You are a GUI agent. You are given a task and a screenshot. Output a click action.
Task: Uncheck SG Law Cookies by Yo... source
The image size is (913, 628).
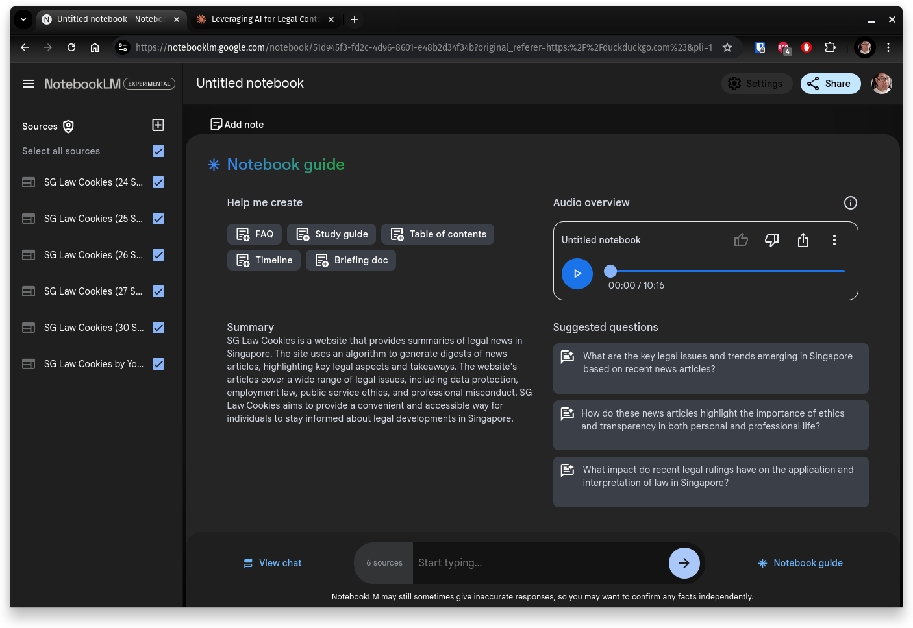pos(158,364)
